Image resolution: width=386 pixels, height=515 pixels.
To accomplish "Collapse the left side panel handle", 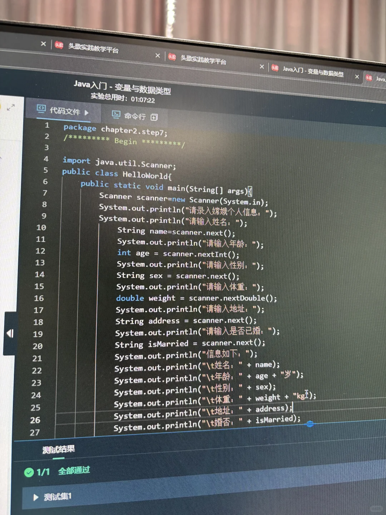I will point(10,333).
